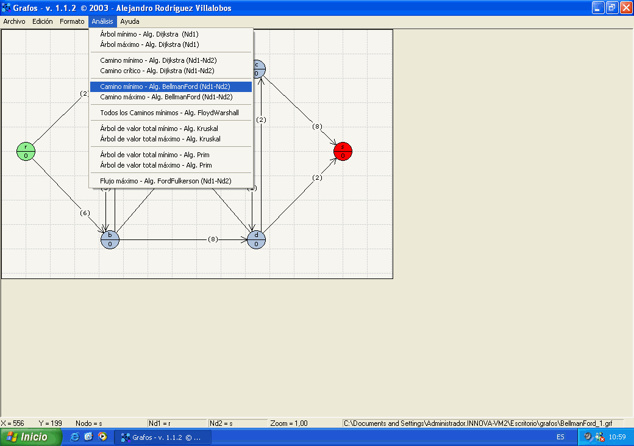Viewport: 634px width, 446px height.
Task: Open the Formato menu
Action: pos(72,21)
